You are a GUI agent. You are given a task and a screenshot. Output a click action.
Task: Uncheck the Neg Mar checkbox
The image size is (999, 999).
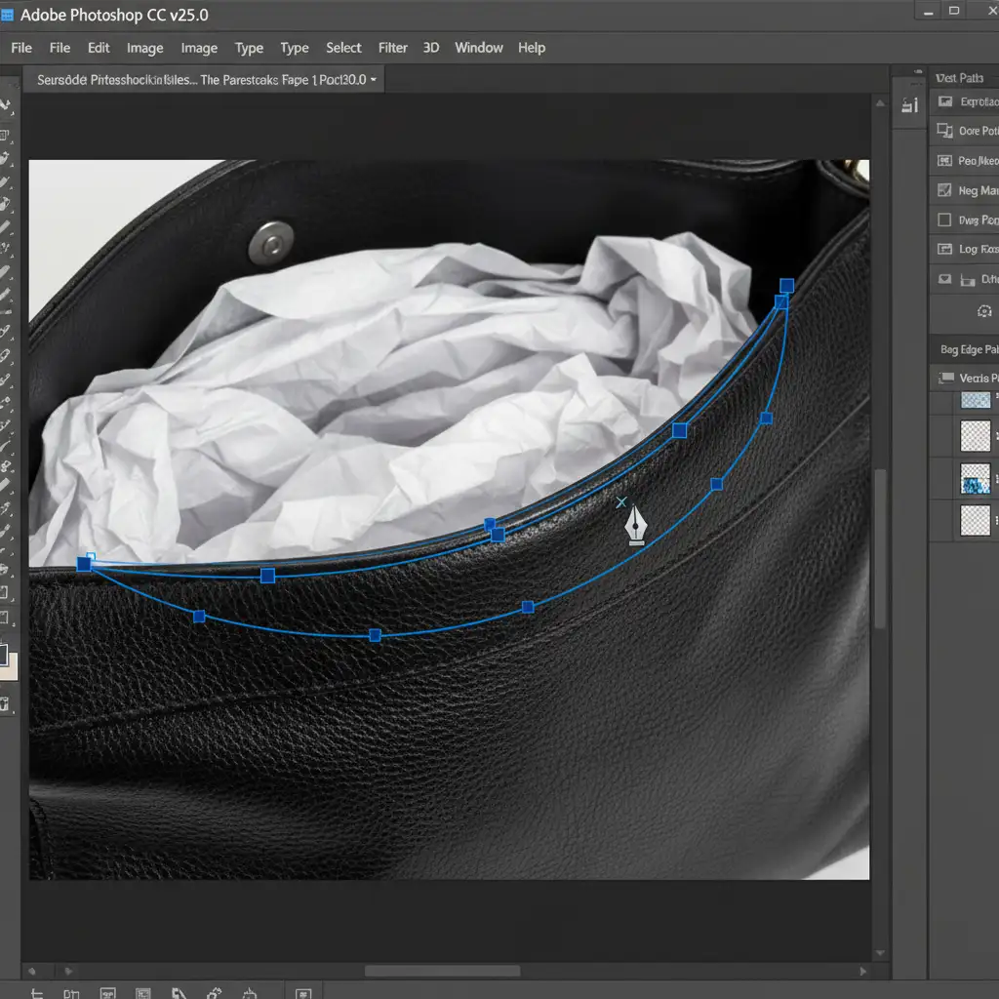[944, 191]
